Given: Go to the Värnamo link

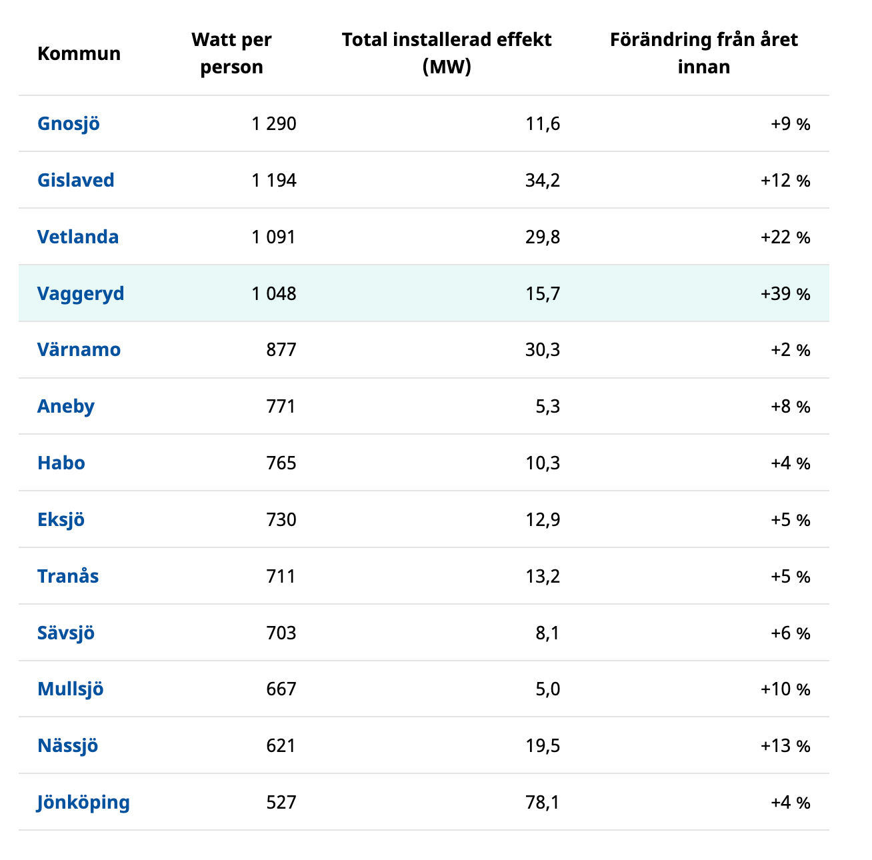Looking at the screenshot, I should pyautogui.click(x=79, y=350).
